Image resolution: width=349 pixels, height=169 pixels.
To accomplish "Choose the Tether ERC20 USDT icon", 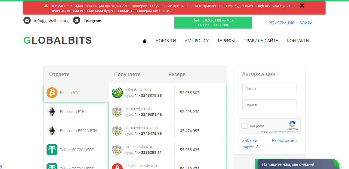I will click(52, 150).
